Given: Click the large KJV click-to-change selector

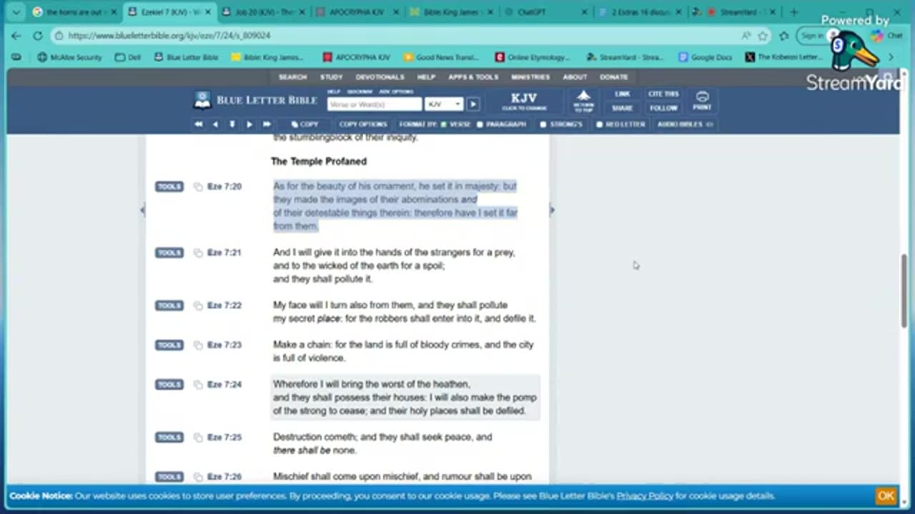Looking at the screenshot, I should [x=524, y=101].
